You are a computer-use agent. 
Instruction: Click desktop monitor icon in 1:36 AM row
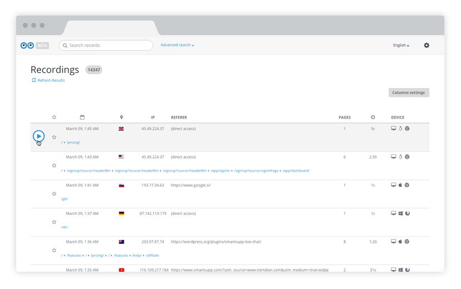(394, 241)
